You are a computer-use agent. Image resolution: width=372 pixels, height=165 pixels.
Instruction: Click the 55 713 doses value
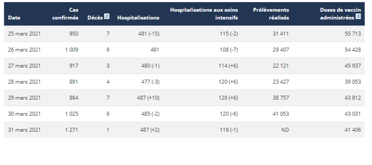353,34
